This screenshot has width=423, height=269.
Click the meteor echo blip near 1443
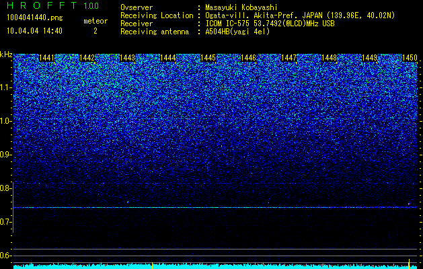pos(128,202)
